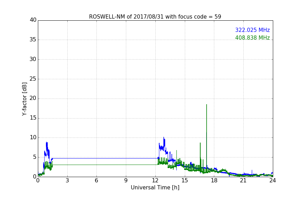Click y-axis tick label '30'
This screenshot has height=202, width=303.
(33, 59)
